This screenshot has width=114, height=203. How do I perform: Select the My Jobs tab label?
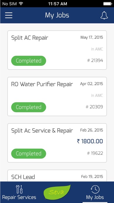(95, 197)
